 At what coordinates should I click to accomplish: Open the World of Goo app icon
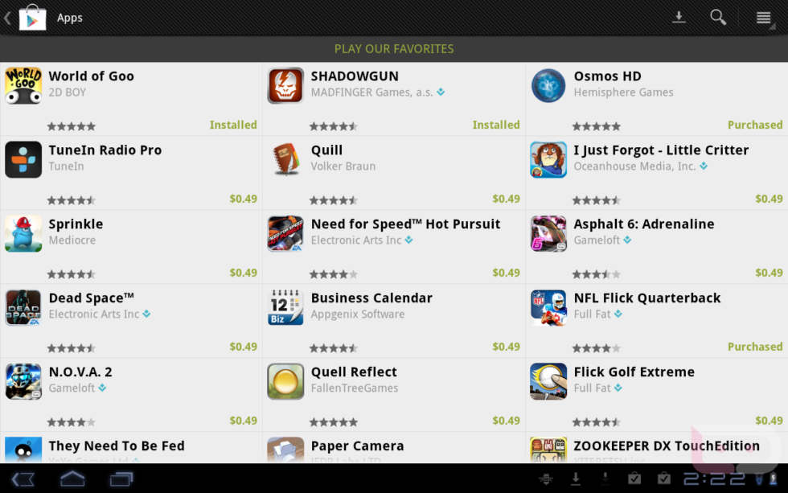click(23, 86)
